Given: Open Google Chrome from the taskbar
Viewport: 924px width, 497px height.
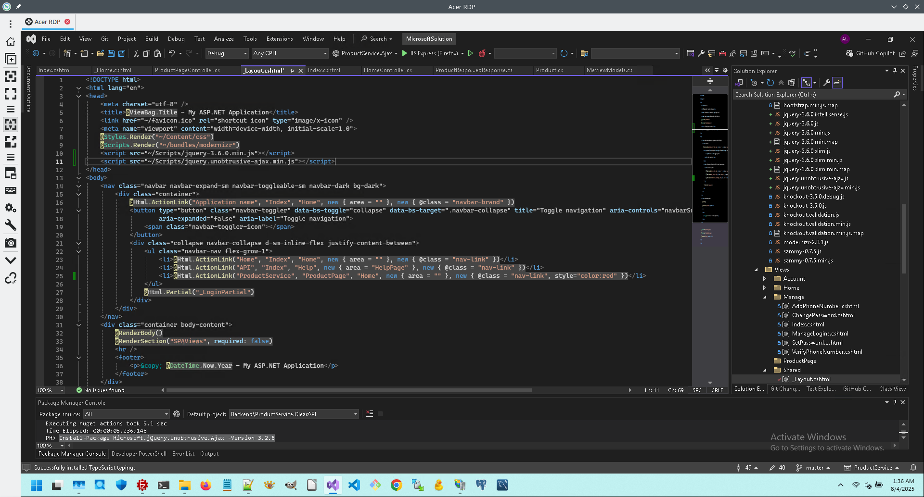Looking at the screenshot, I should 397,485.
